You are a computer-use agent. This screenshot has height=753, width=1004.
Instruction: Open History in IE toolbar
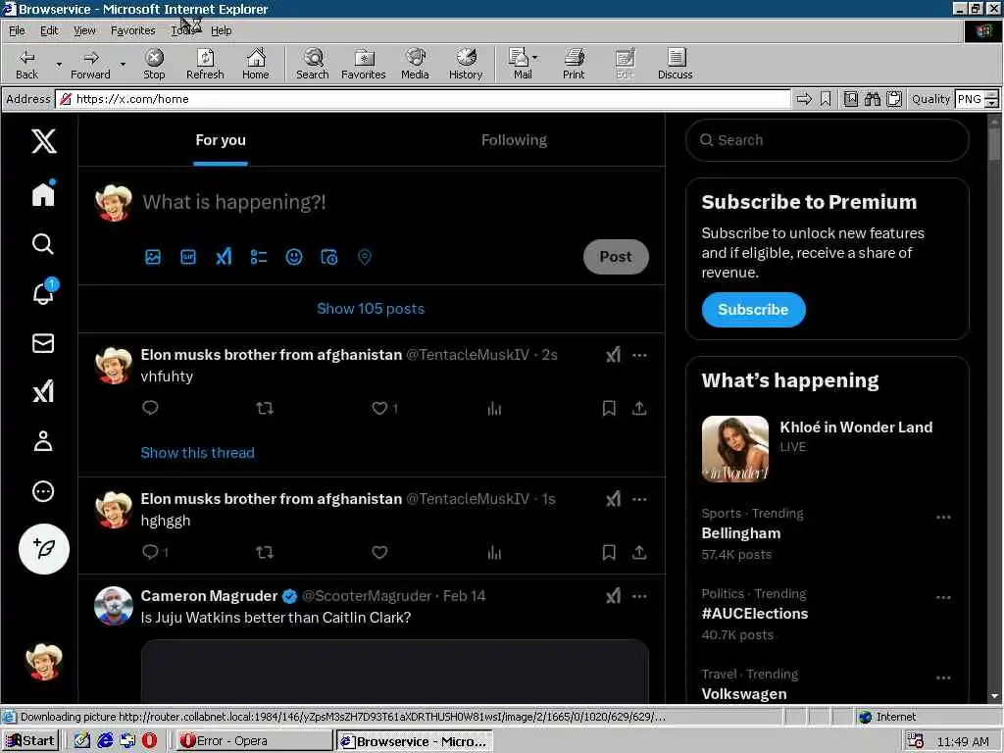tap(466, 64)
